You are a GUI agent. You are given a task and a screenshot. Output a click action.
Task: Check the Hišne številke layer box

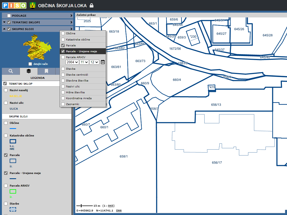tap(63, 92)
